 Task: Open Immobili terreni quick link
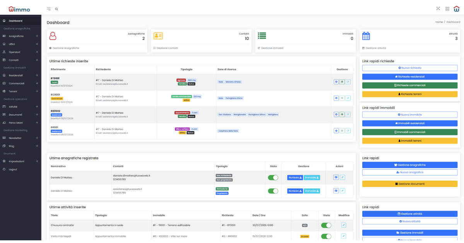point(410,141)
